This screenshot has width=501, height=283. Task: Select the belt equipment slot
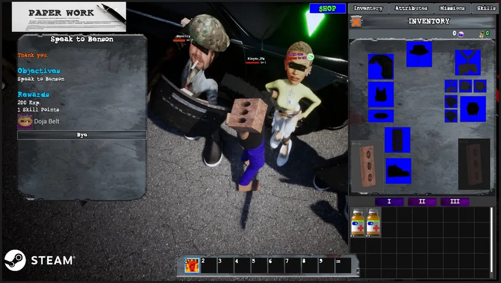[x=381, y=116]
